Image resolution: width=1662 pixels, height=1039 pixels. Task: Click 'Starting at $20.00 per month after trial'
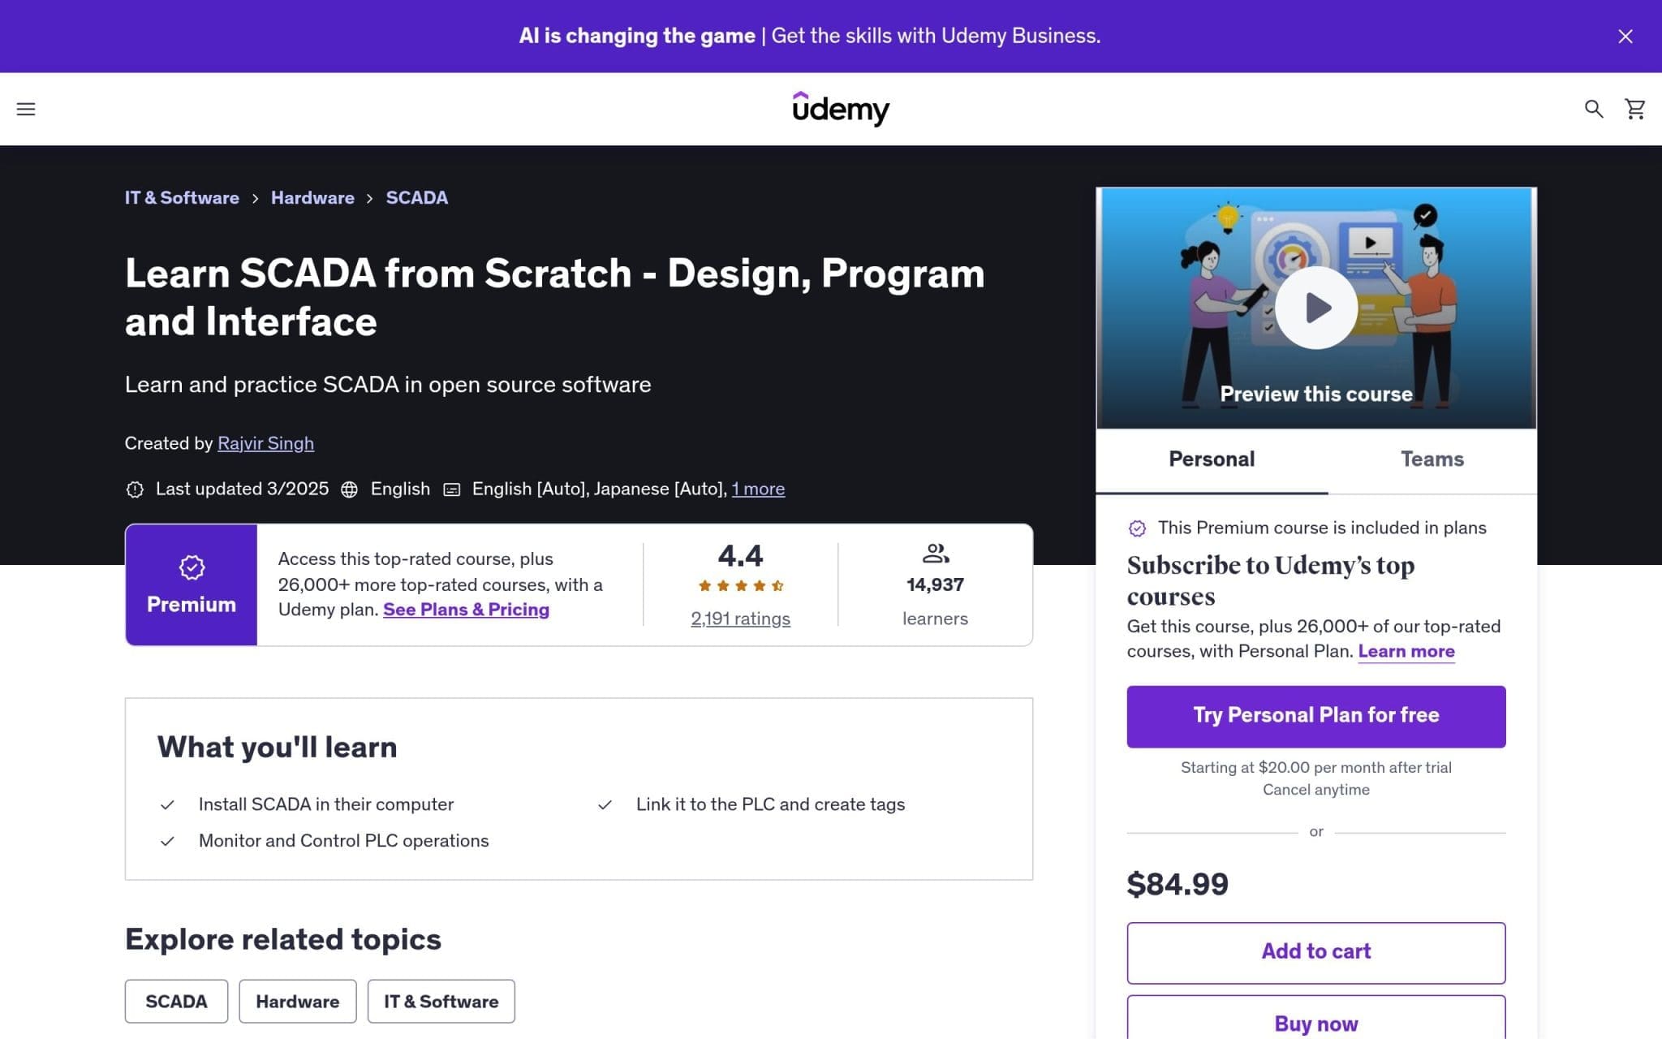pos(1316,767)
